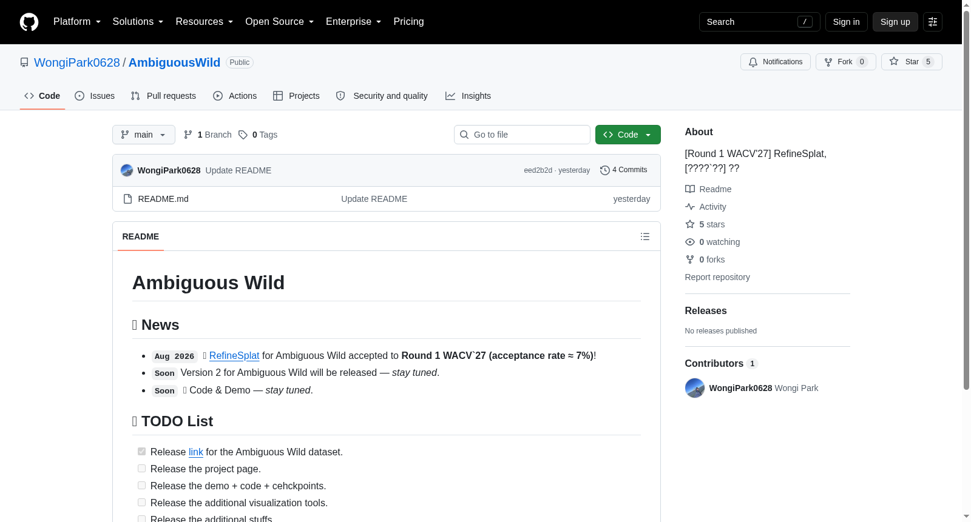Check the project page release checkbox
971x522 pixels.
(x=141, y=469)
